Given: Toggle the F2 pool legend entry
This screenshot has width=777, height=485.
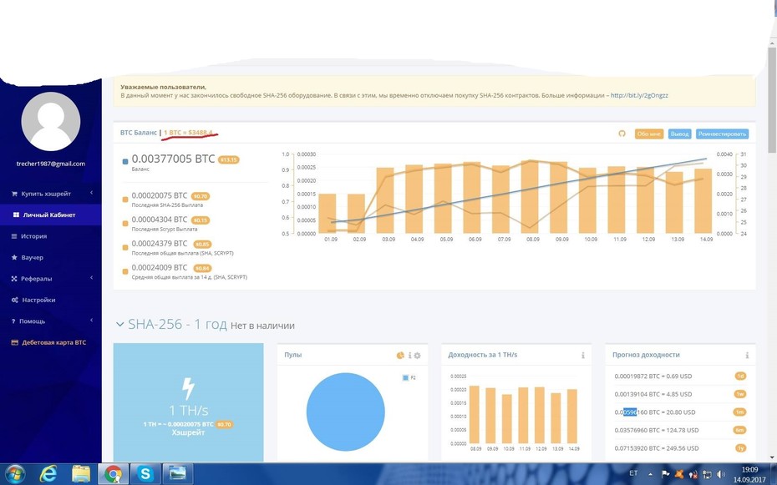Looking at the screenshot, I should click(409, 377).
